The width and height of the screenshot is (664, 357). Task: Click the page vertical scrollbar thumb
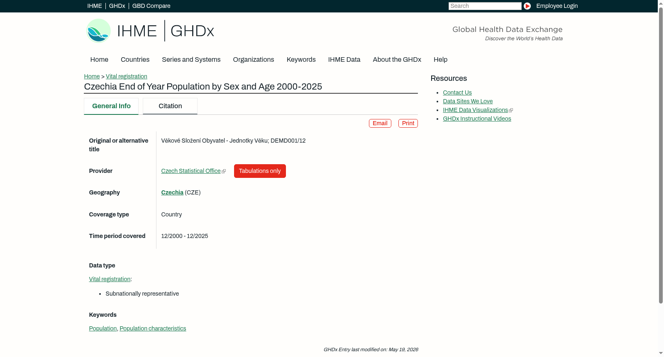pyautogui.click(x=661, y=155)
